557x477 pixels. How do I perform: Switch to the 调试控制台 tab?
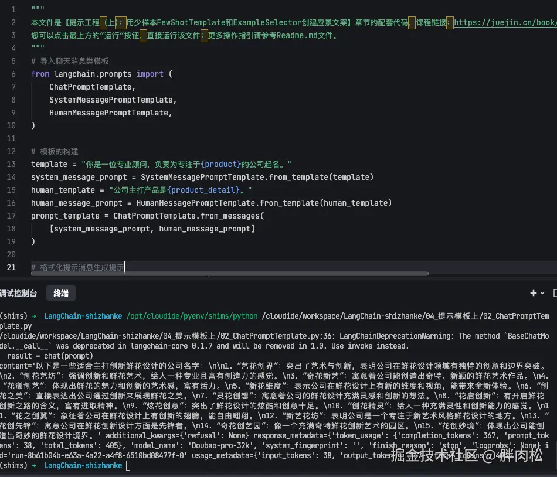pyautogui.click(x=18, y=293)
